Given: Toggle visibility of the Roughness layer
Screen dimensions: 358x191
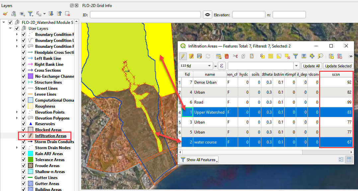Looking at the screenshot, I should click(x=24, y=106).
